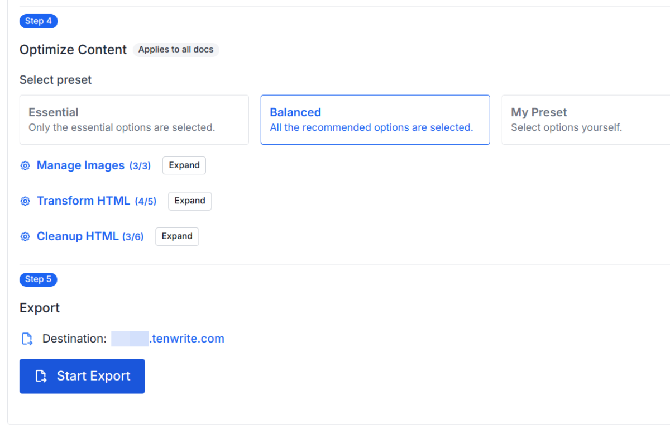Open the Cleanup HTML (3/6) heading
Screen dimensions: 670x447
click(x=90, y=236)
